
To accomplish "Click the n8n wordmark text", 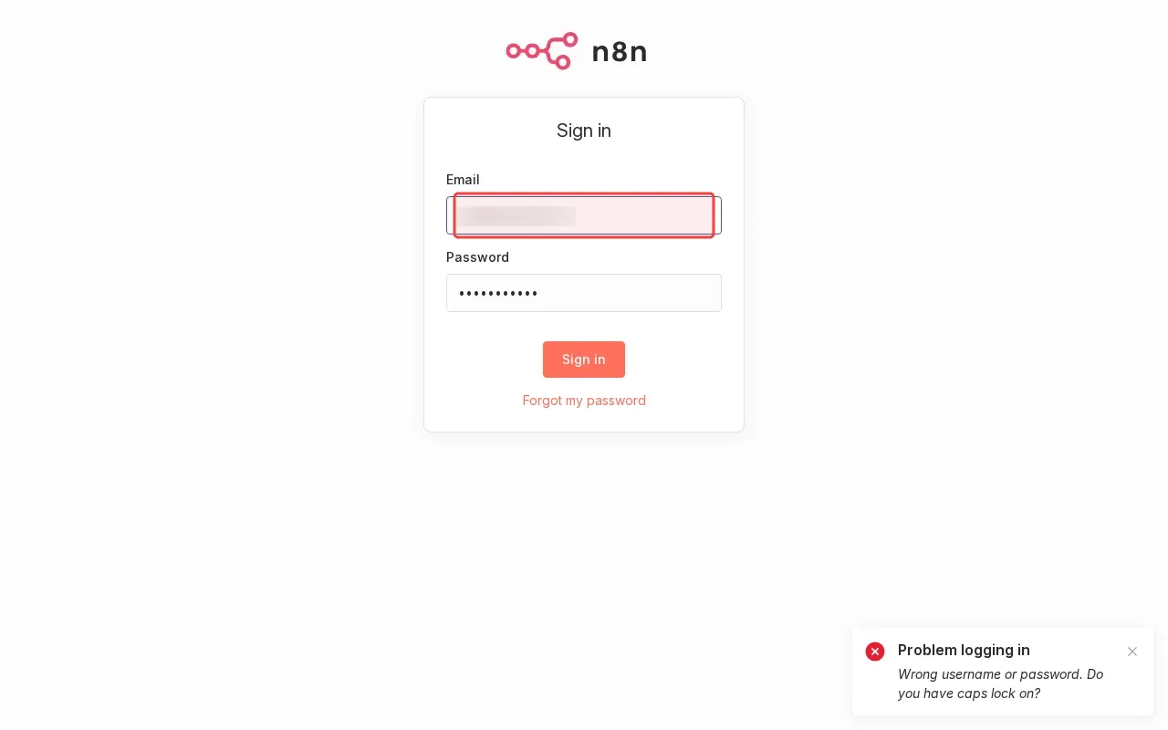I will (620, 52).
